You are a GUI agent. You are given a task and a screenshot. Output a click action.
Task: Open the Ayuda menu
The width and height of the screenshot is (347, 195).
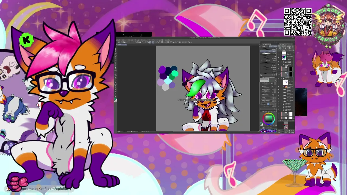pos(167,40)
